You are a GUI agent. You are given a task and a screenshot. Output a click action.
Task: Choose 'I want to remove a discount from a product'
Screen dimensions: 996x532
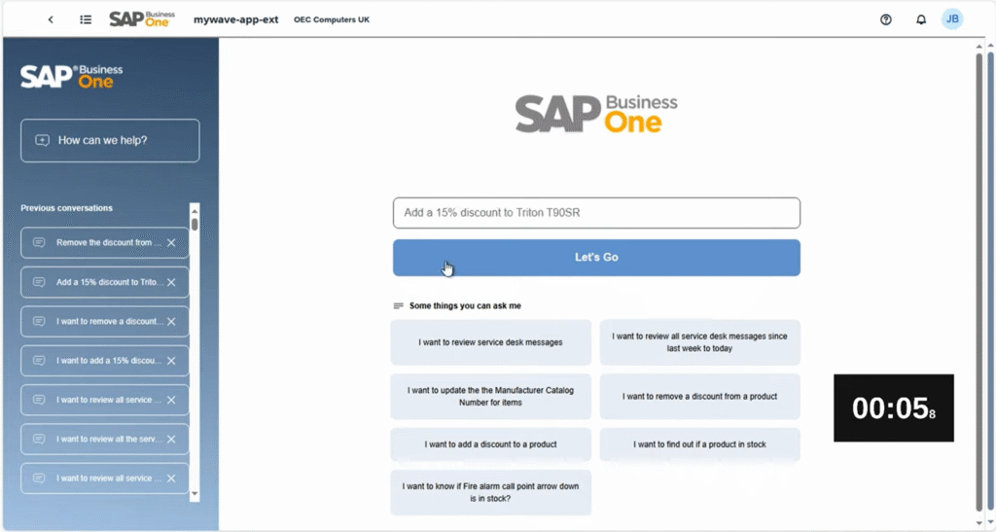pyautogui.click(x=699, y=397)
